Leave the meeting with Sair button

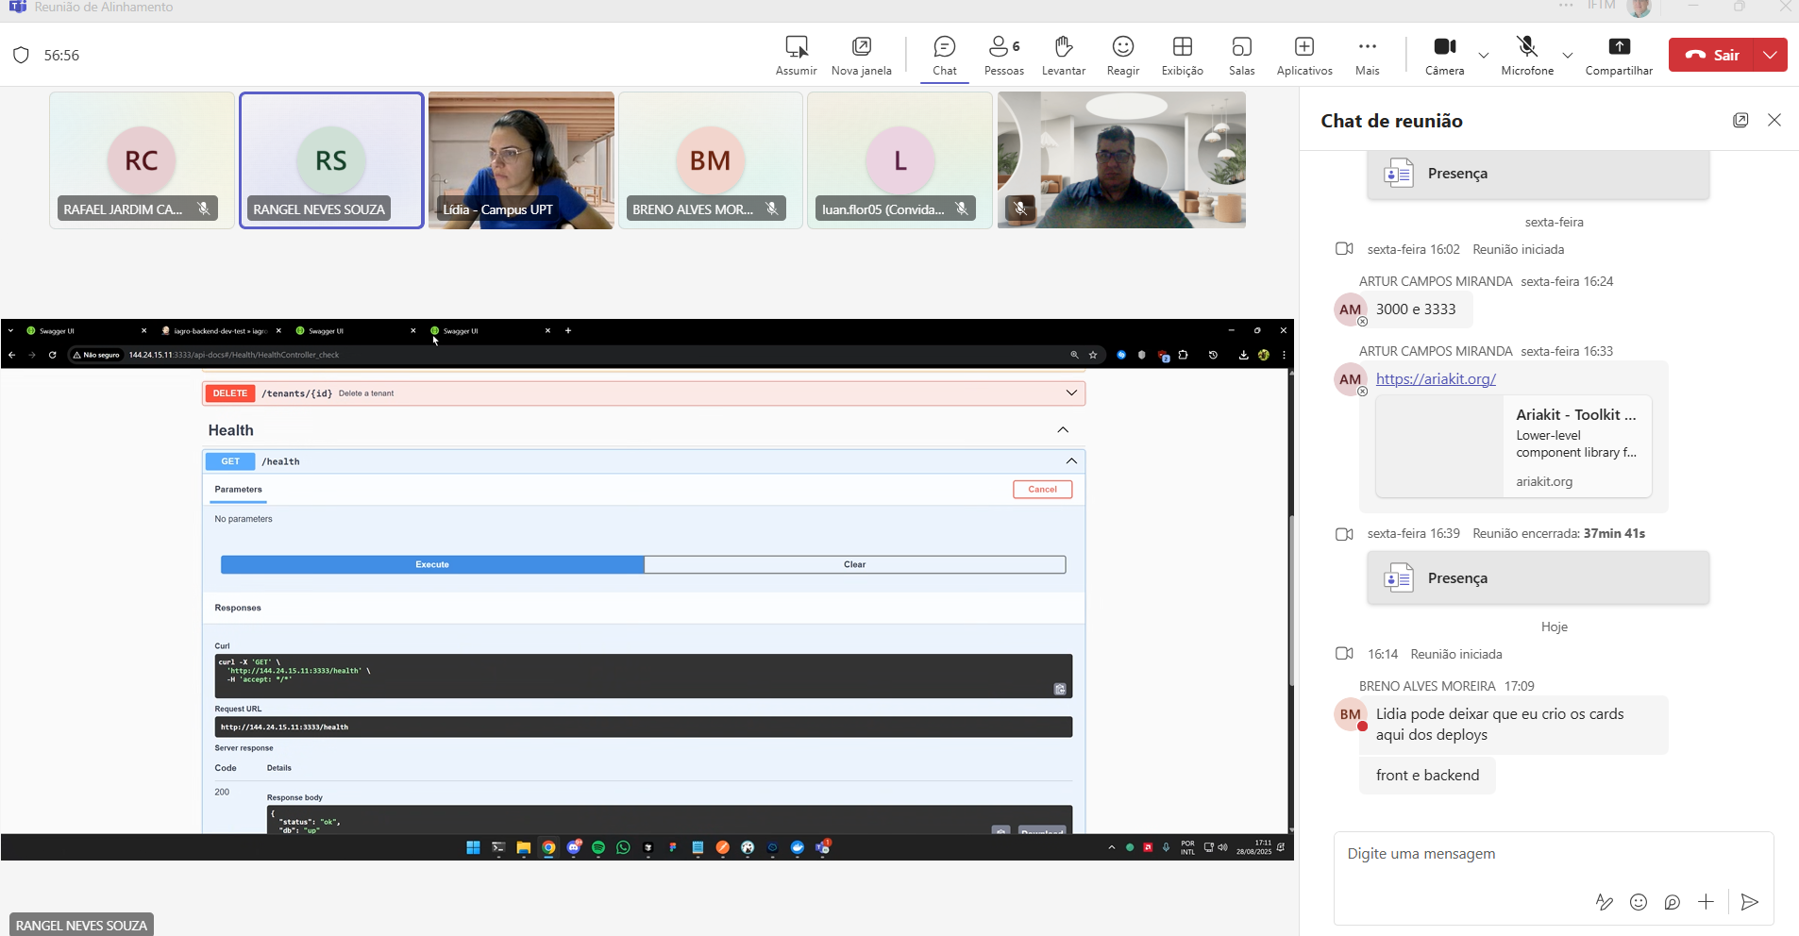click(1711, 55)
